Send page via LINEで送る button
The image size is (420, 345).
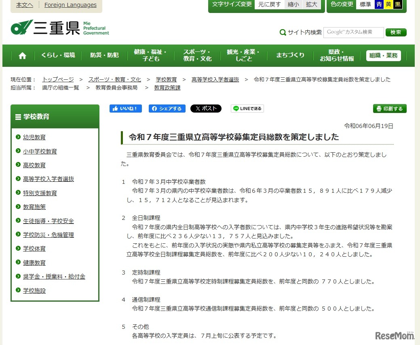click(247, 109)
